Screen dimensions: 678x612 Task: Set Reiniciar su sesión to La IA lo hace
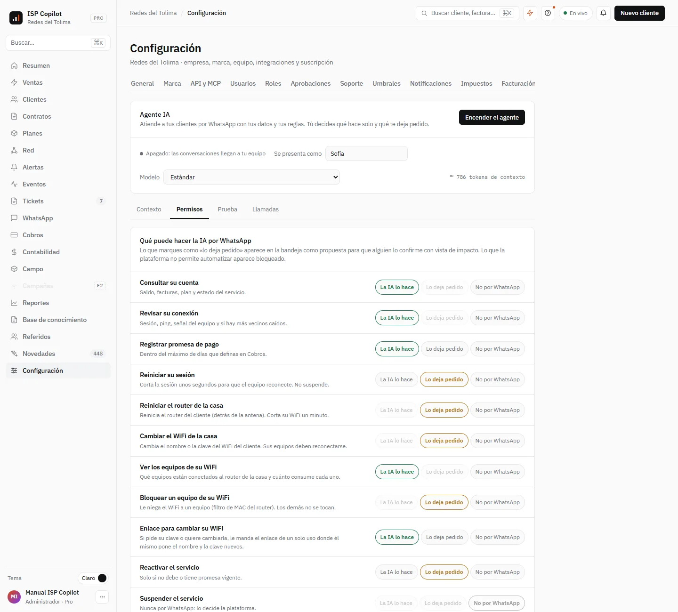click(x=396, y=379)
